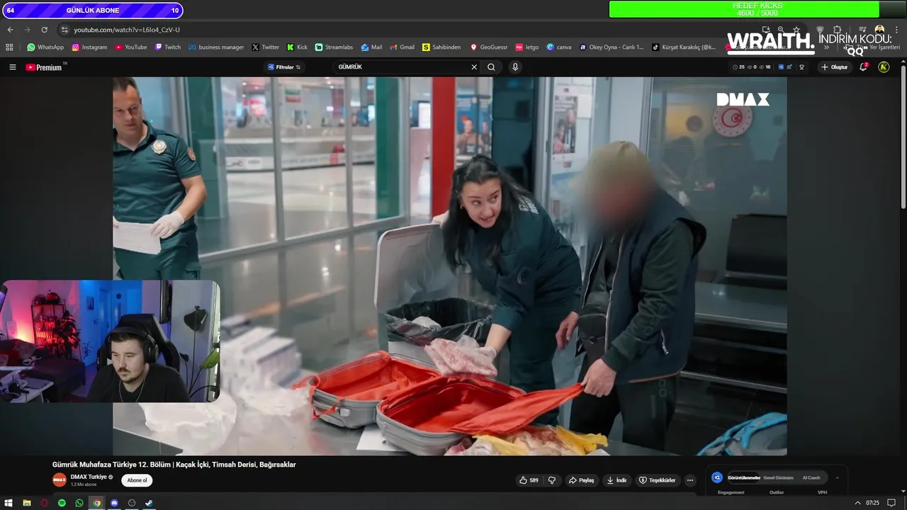The image size is (907, 510).
Task: Open the Twitter bookmark
Action: click(x=266, y=47)
